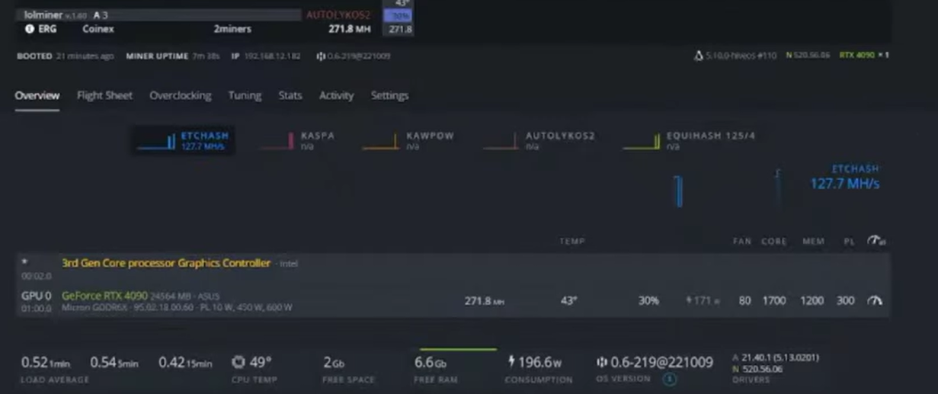Image resolution: width=938 pixels, height=394 pixels.
Task: Click the ETCHASH blue chart bar
Action: point(678,191)
